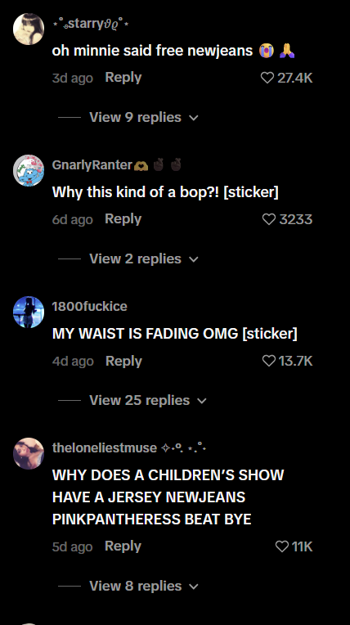
Task: Expand View 9 replies
Action: point(143,118)
